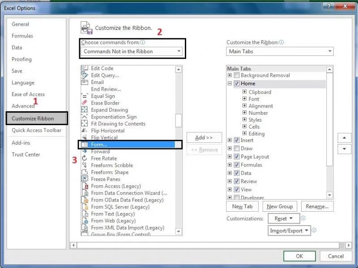Click the Edit Code command icon
Viewport: 358px width, 268px height.
(85, 68)
